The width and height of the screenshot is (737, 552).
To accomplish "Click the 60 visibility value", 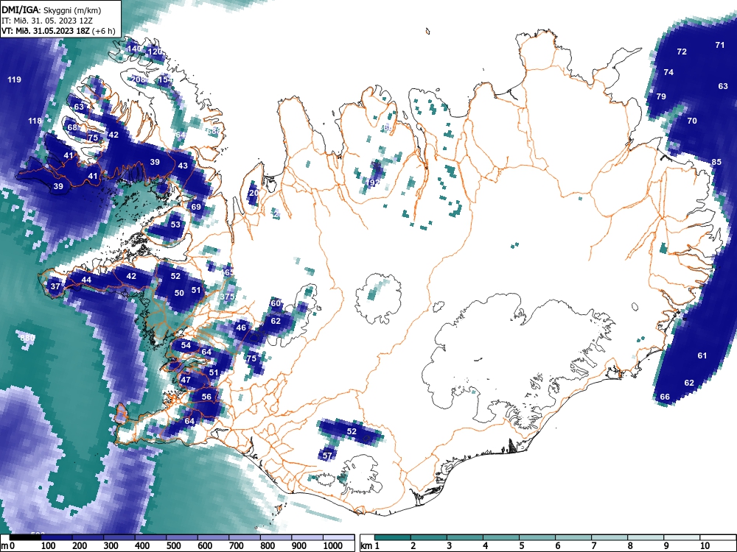I will coord(276,303).
